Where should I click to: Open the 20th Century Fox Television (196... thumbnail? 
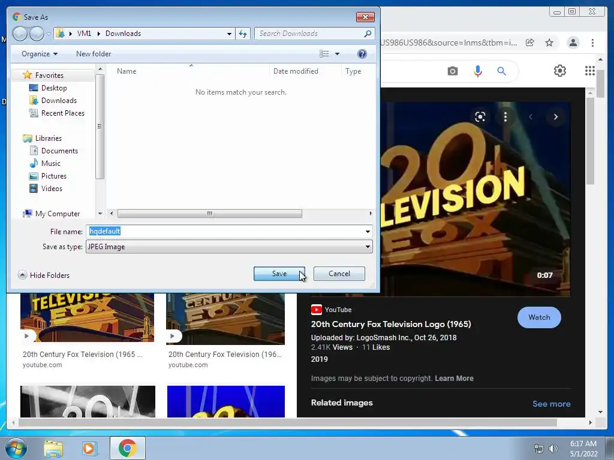[225, 319]
